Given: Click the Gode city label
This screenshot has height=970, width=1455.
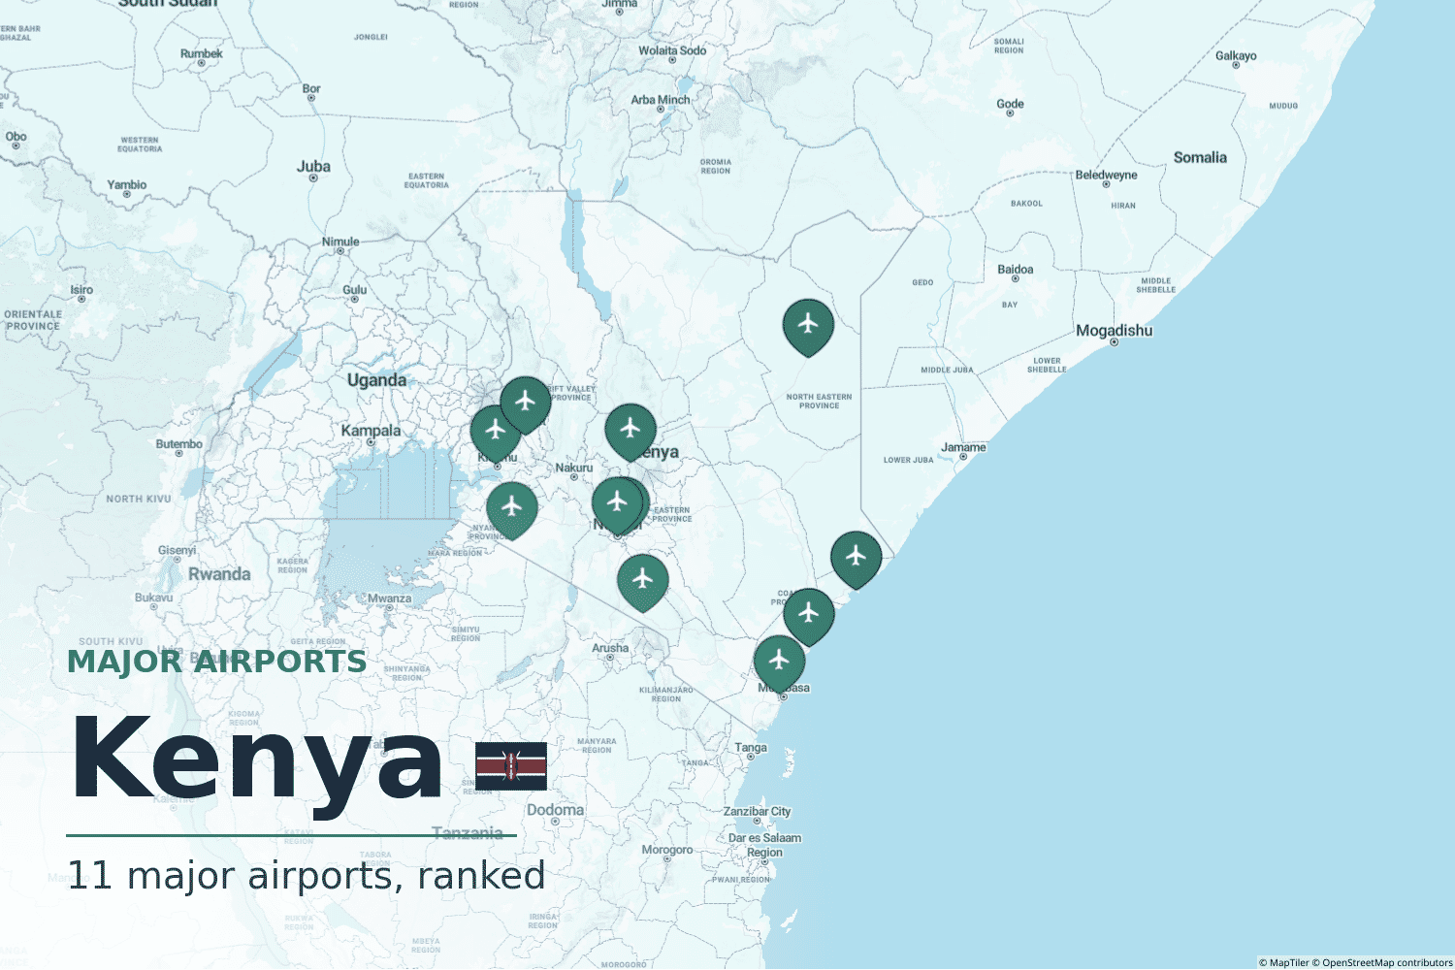Looking at the screenshot, I should pos(1010,104).
